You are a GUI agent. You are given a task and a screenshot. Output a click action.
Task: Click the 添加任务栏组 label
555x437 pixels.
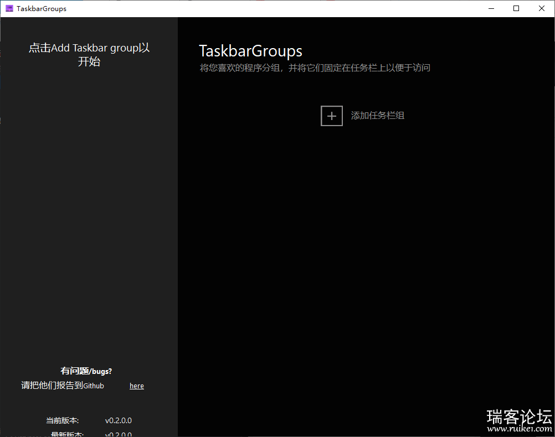click(x=377, y=116)
